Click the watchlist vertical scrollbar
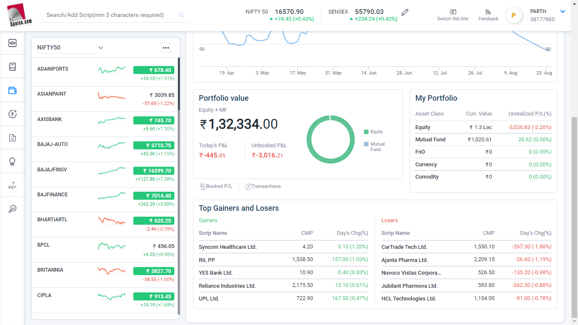This screenshot has height=325, width=578. point(179,85)
